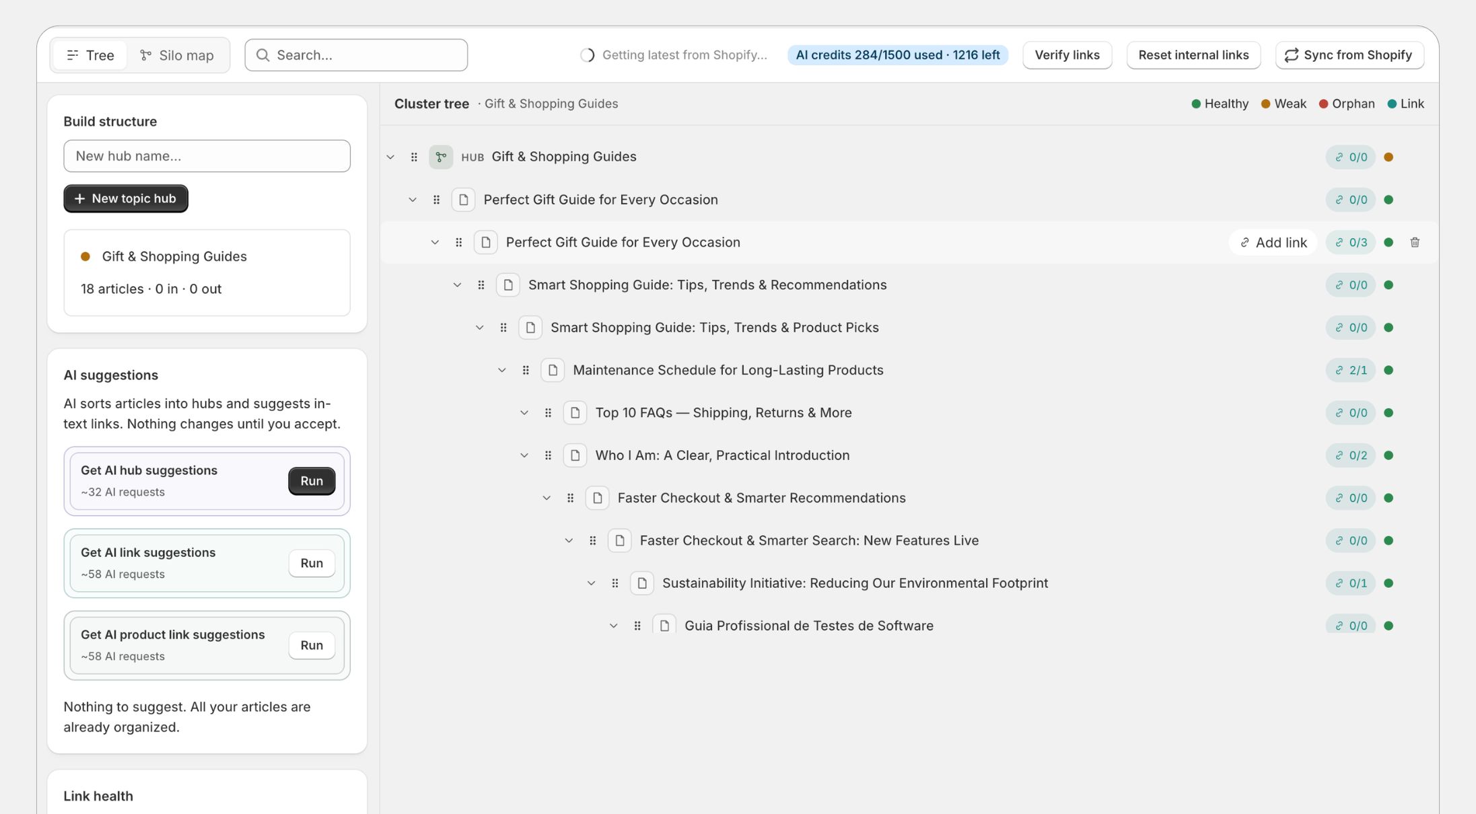Select the Gift & Shopping Guides hub card

pos(207,272)
